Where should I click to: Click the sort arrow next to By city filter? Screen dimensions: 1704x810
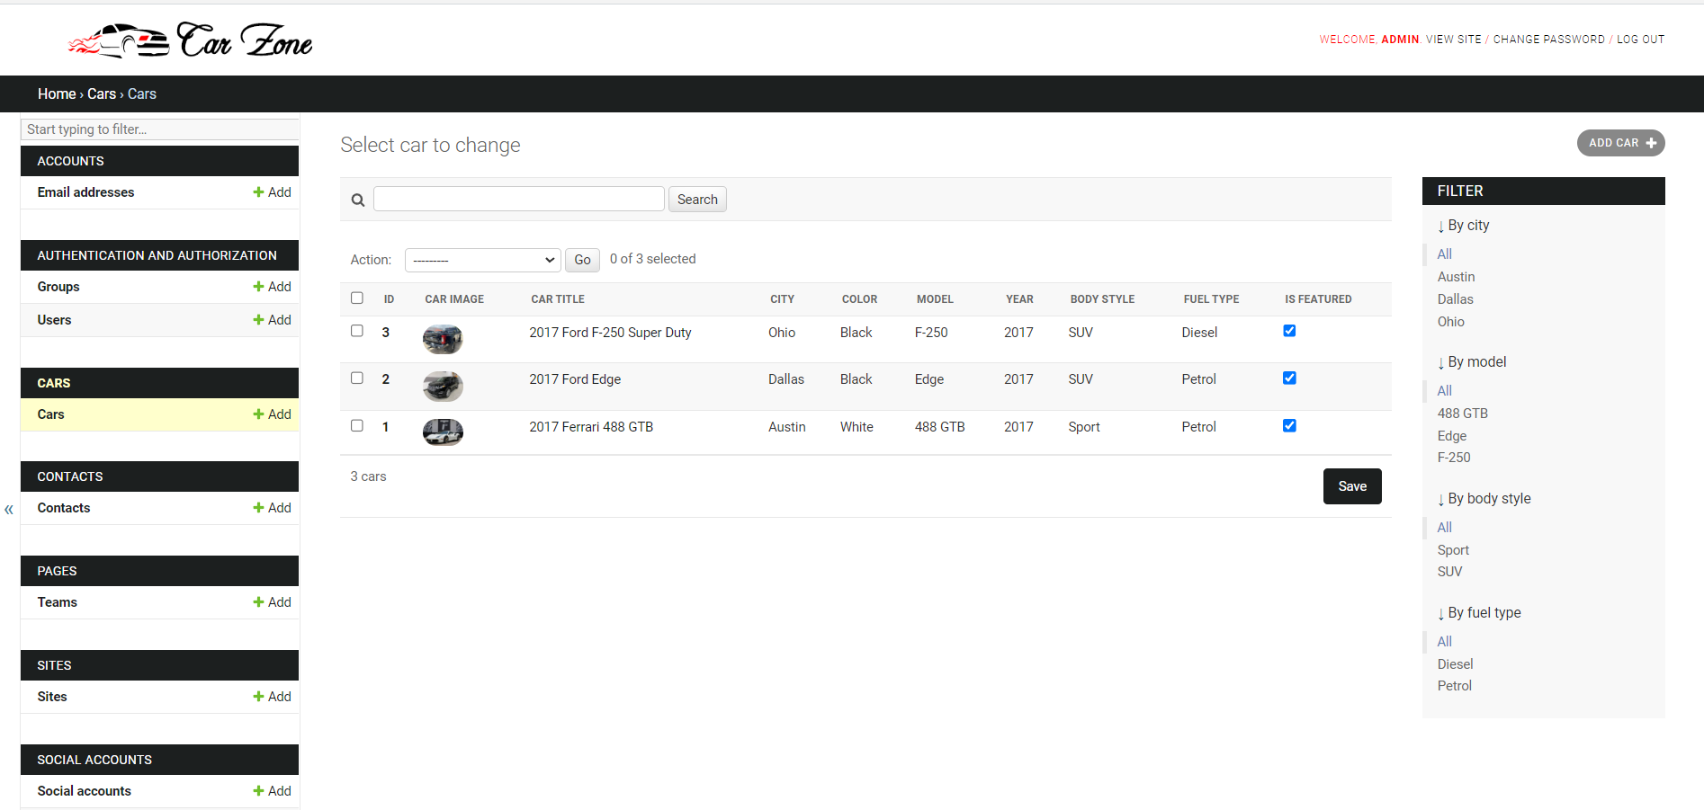[1442, 226]
